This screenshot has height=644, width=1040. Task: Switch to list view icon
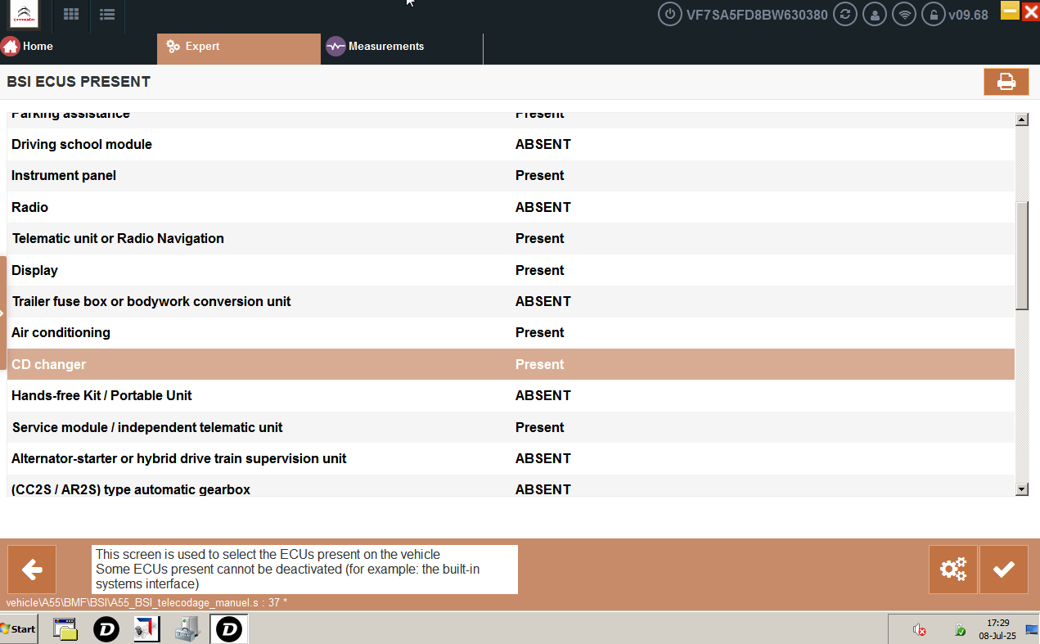pos(106,14)
